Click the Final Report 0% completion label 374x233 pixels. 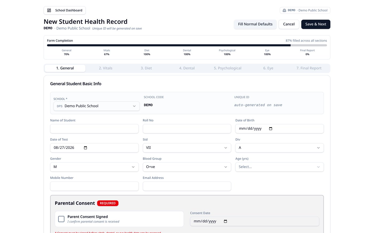[307, 52]
